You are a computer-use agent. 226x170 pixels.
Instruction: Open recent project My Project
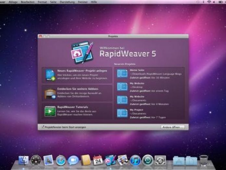pyautogui.click(x=149, y=114)
